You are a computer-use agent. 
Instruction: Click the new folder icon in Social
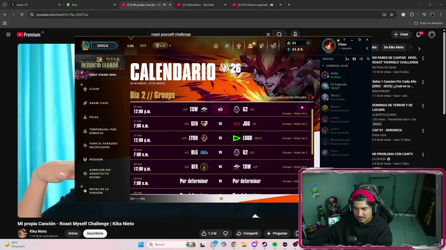click(x=354, y=59)
